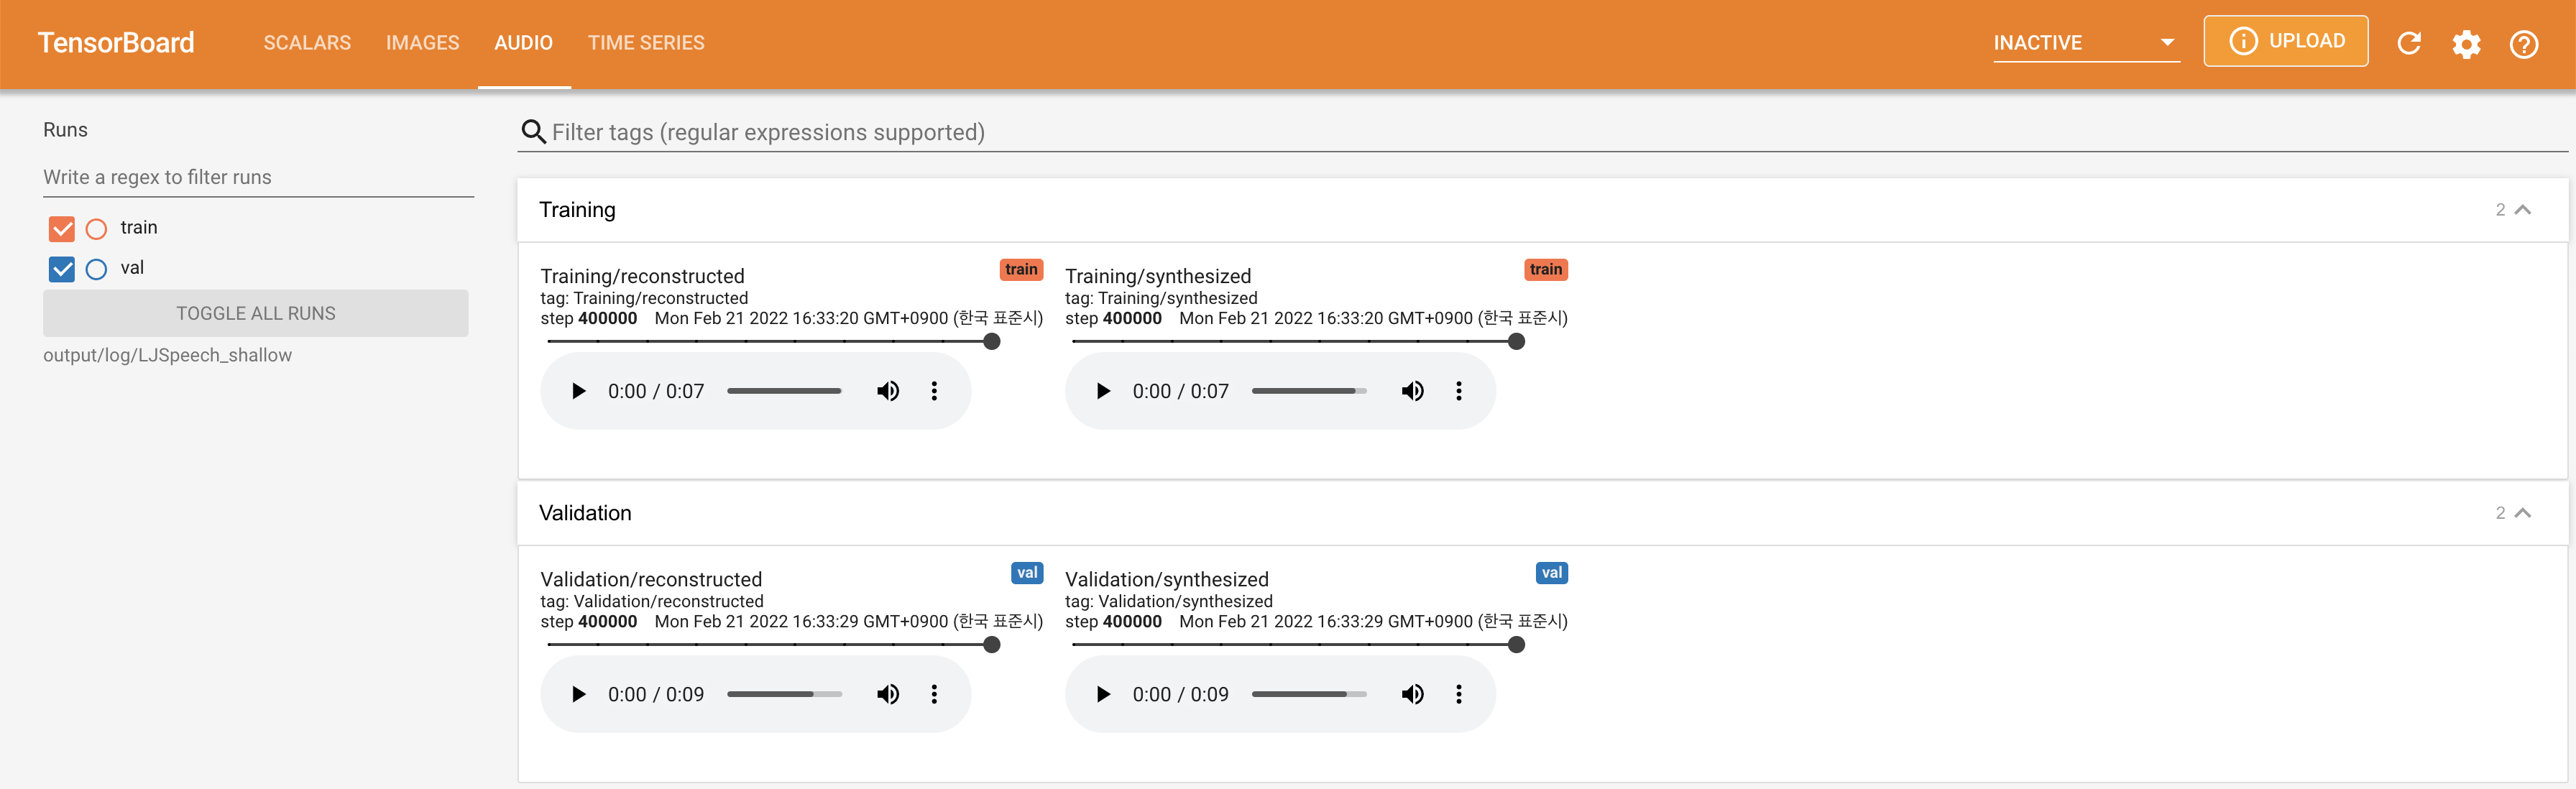Click the UPLOAD button

pyautogui.click(x=2285, y=41)
